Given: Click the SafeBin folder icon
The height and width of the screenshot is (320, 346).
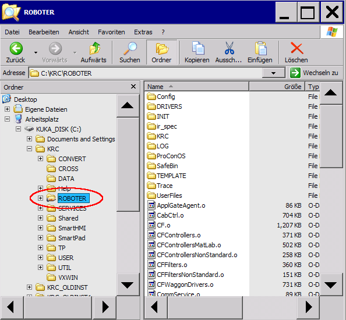Looking at the screenshot, I should [151, 166].
